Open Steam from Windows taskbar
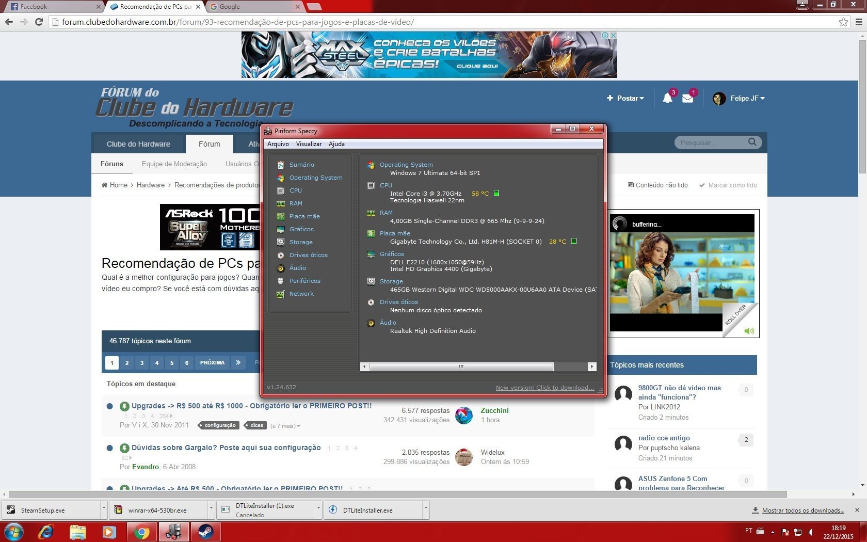867x542 pixels. (206, 532)
